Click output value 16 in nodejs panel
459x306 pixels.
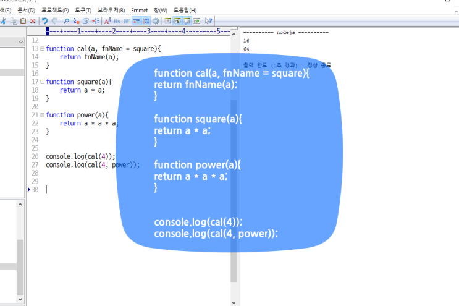pos(246,41)
